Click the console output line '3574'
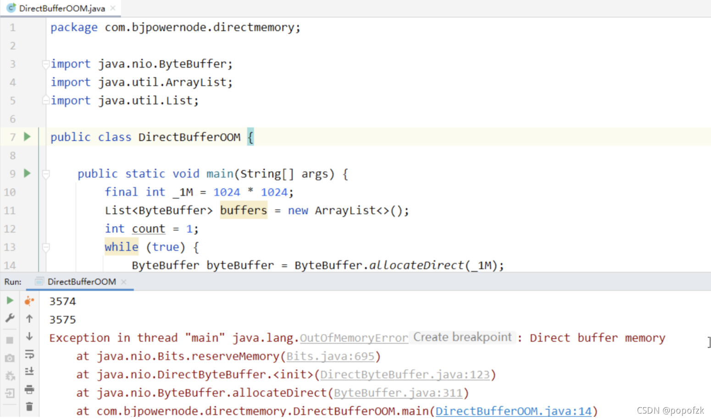 (62, 301)
